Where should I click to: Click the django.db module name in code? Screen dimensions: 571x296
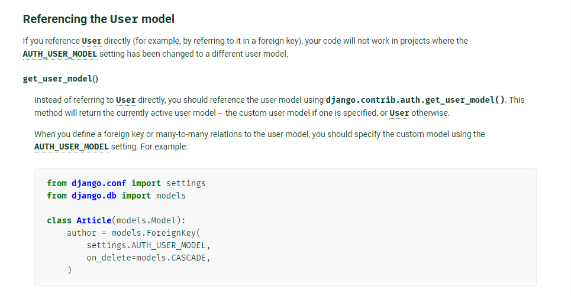(x=94, y=196)
